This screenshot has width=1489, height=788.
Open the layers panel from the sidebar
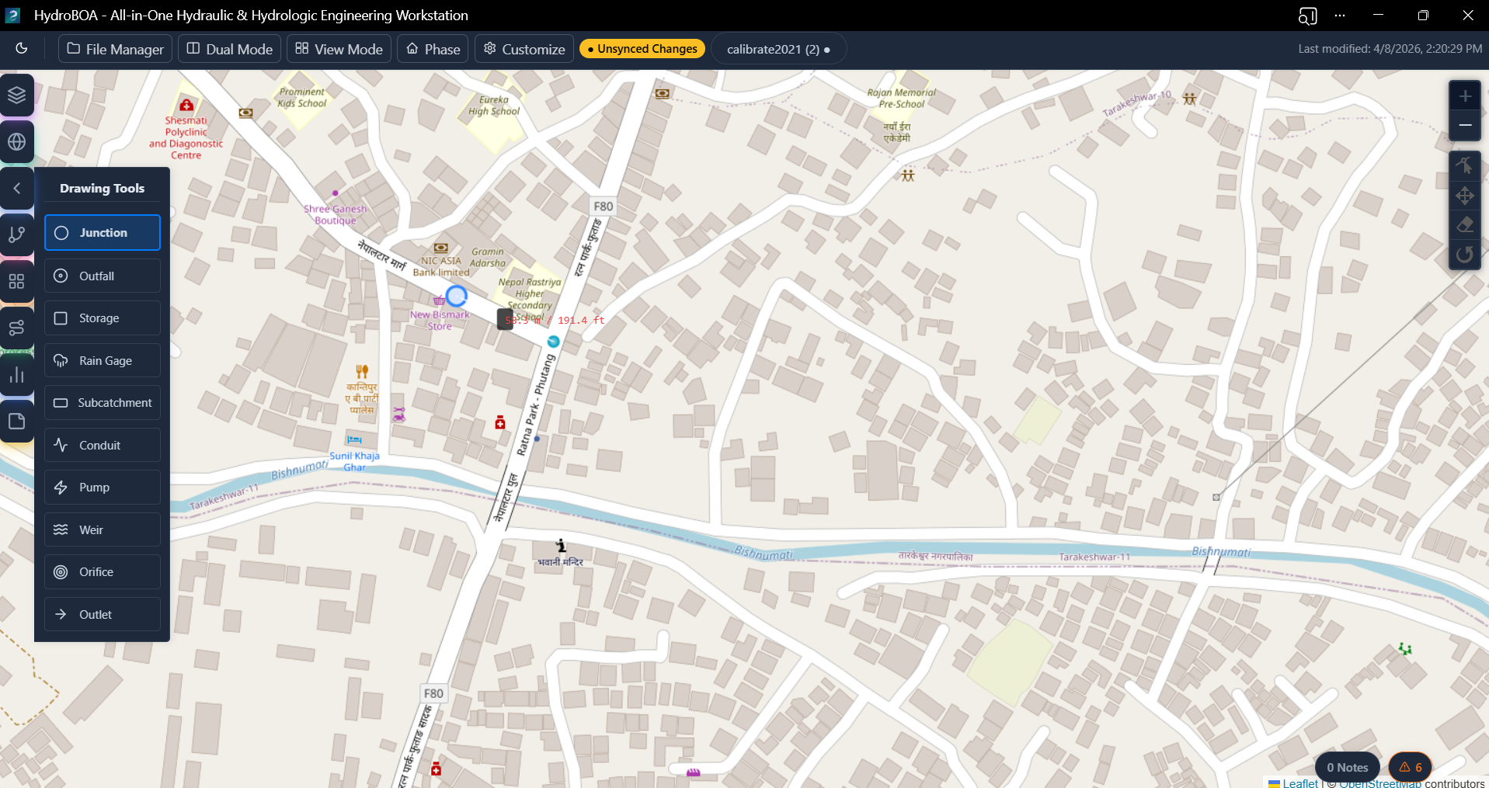tap(17, 95)
